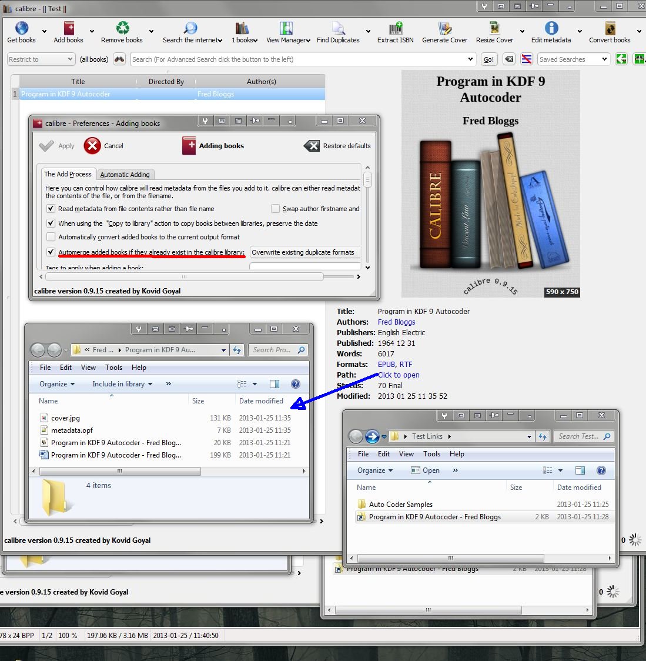646x661 pixels.
Task: Click Search field in Test Links window
Action: tap(584, 436)
